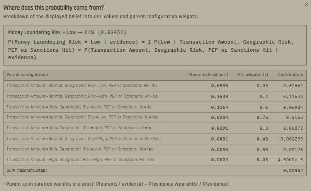Select row High, Low, PEP=Yes configuration

click(155, 149)
